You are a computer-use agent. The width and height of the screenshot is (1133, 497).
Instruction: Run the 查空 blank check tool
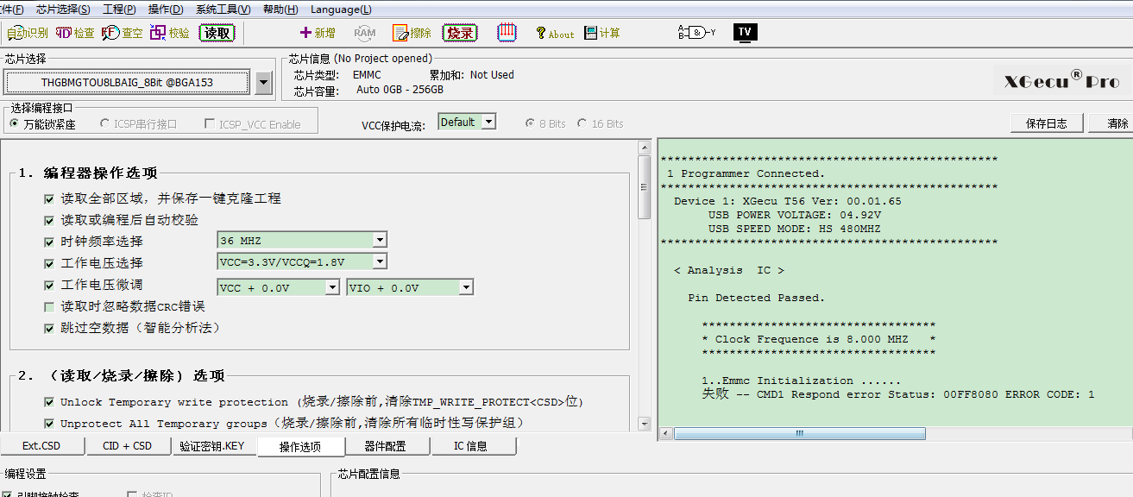click(122, 33)
